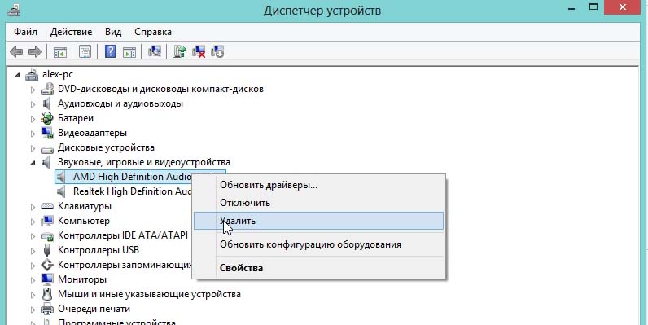
Task: Click the AMD device speaker icon
Action: (61, 177)
